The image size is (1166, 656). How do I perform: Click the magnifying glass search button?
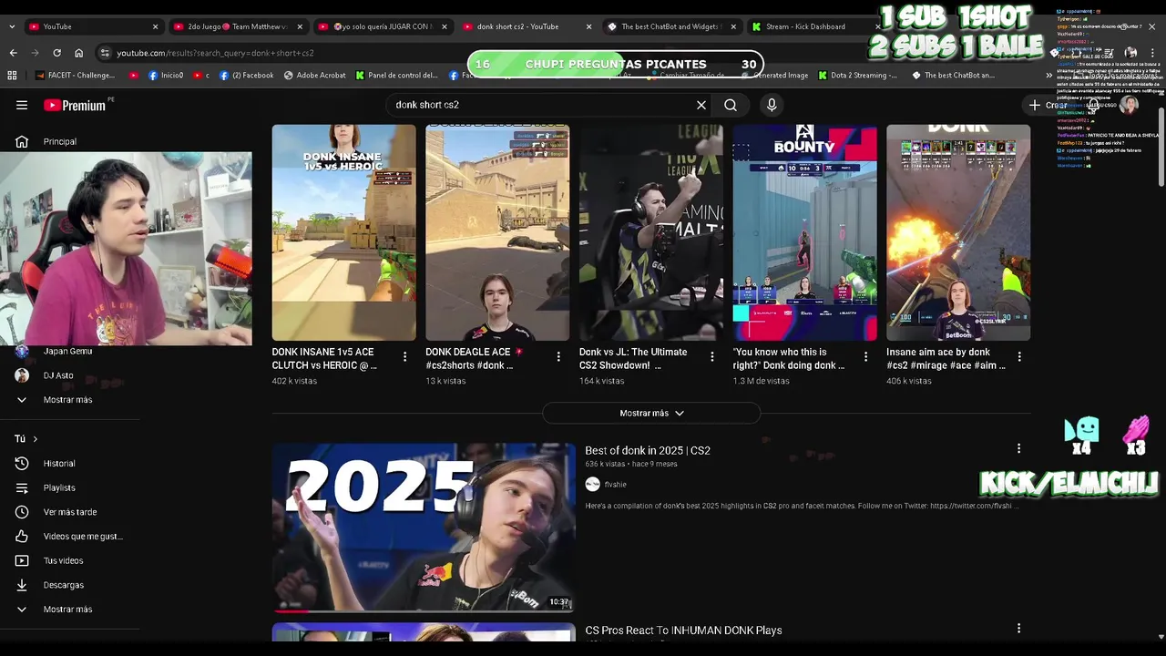(731, 105)
